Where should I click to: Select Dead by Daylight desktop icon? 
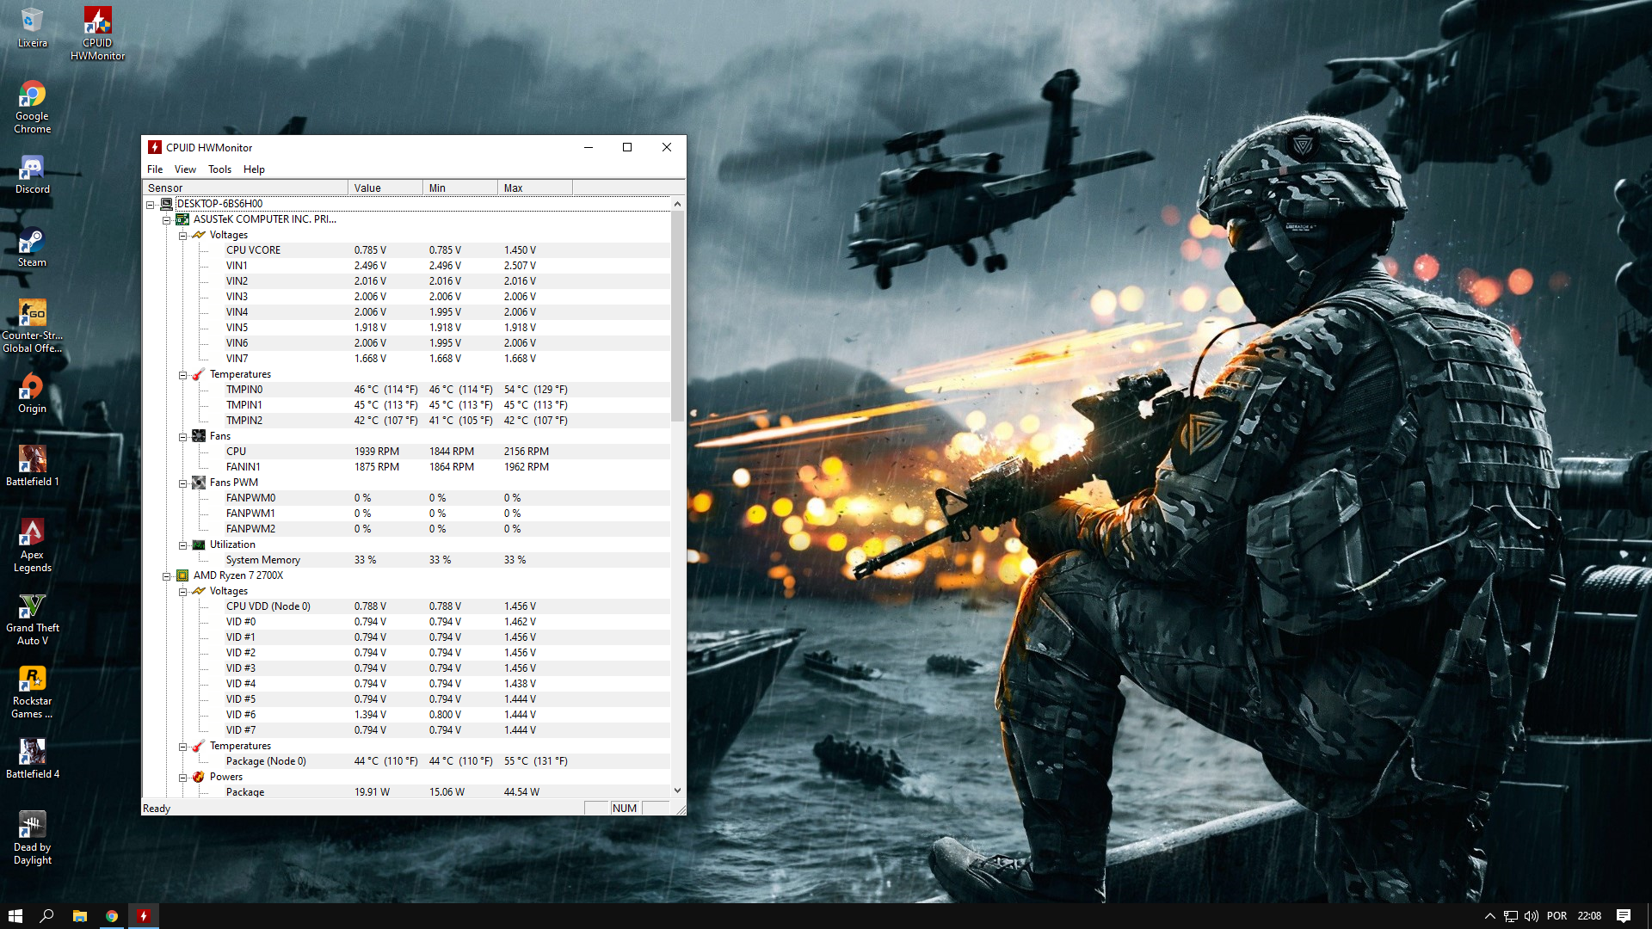(32, 838)
